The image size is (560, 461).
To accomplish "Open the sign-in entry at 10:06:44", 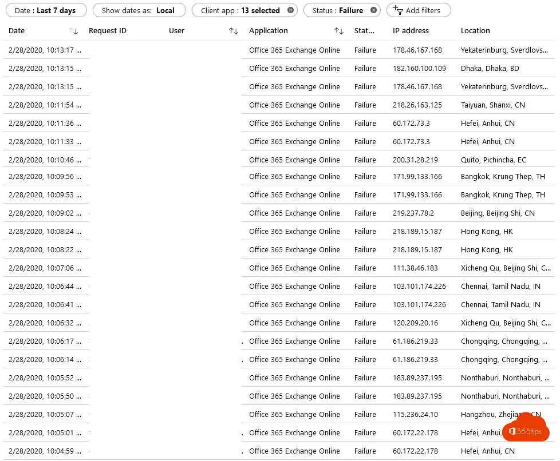I will 45,286.
